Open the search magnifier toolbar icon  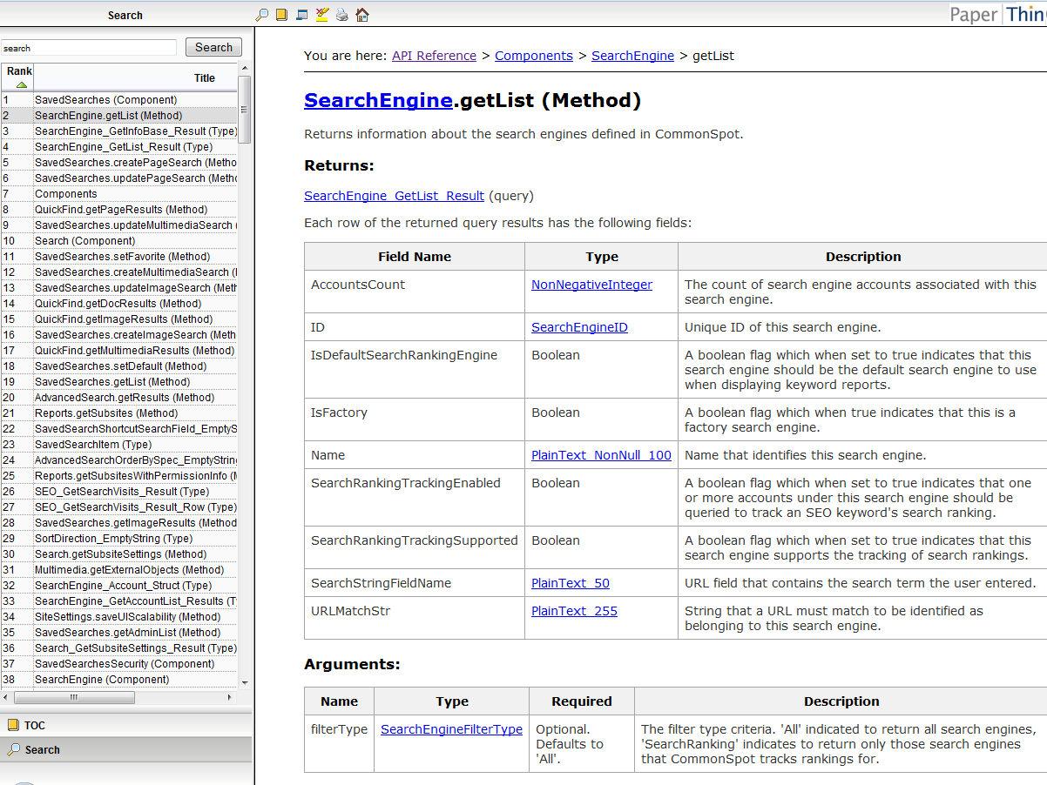point(261,15)
